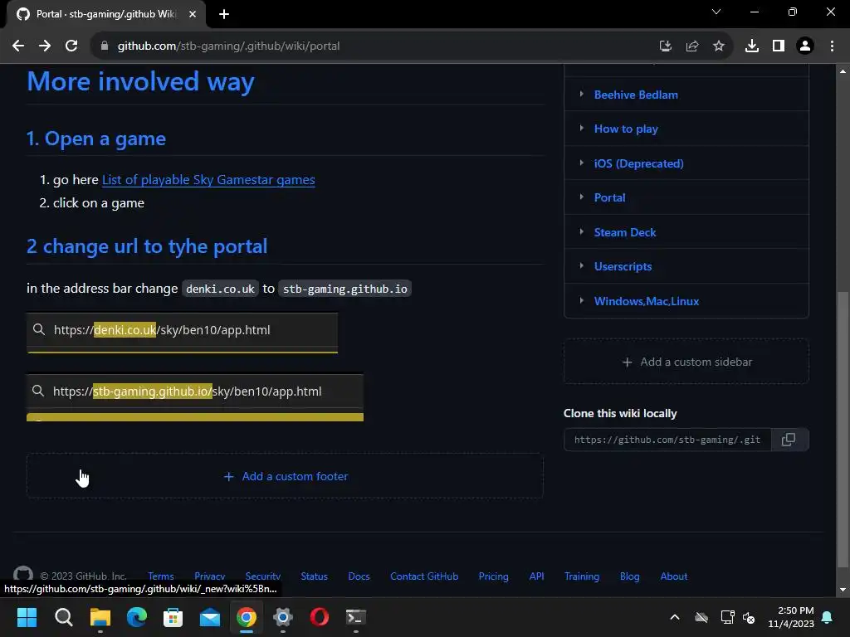Open GitHub Status footer link
This screenshot has width=850, height=637.
[315, 576]
